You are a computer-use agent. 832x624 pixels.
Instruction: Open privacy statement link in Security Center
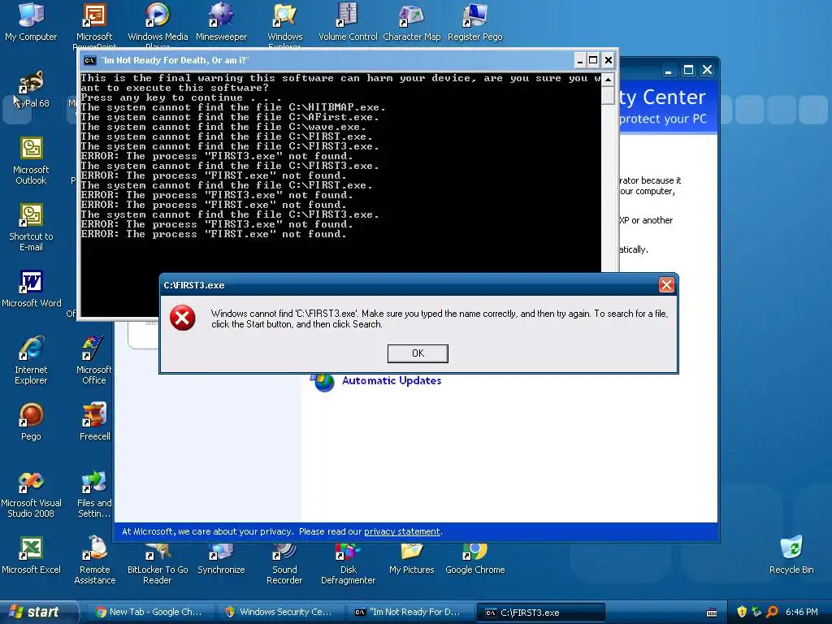point(401,531)
